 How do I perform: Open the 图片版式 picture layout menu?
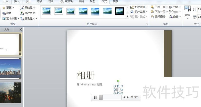(139, 16)
